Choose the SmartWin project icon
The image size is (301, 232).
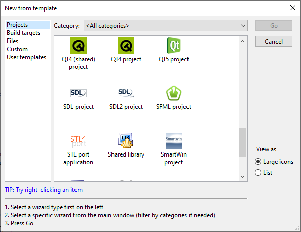(x=174, y=141)
